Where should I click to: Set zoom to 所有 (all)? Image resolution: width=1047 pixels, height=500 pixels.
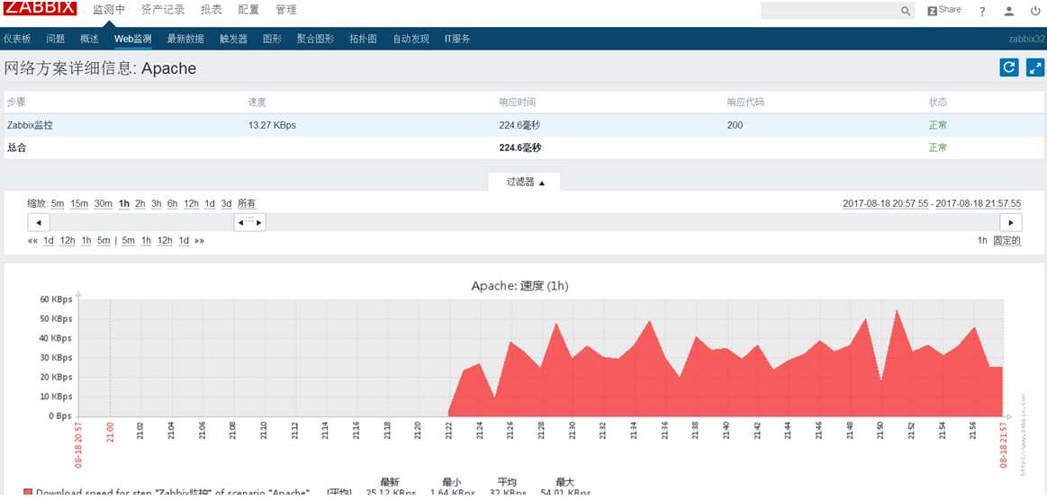247,204
